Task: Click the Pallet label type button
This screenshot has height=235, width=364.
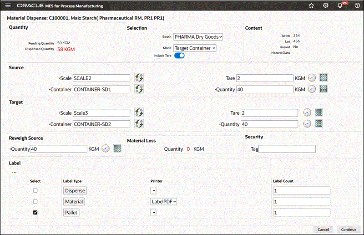Action: point(71,212)
